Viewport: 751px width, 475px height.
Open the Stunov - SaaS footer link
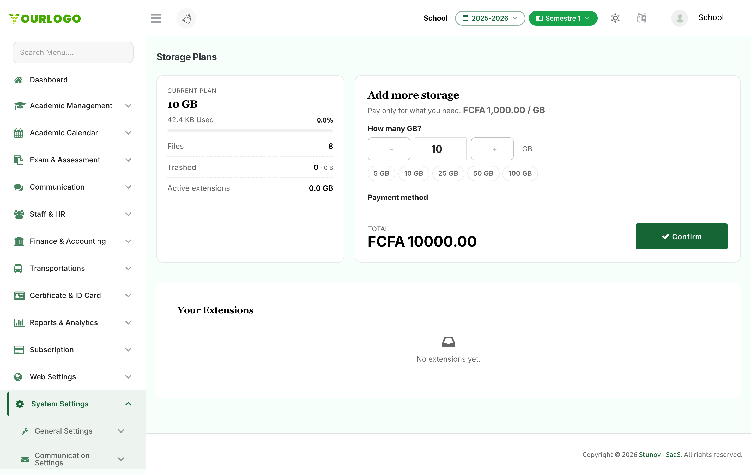click(x=660, y=455)
